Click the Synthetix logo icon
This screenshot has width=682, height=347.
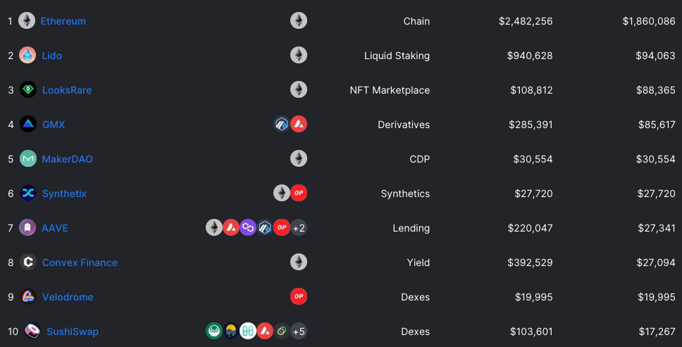point(28,194)
